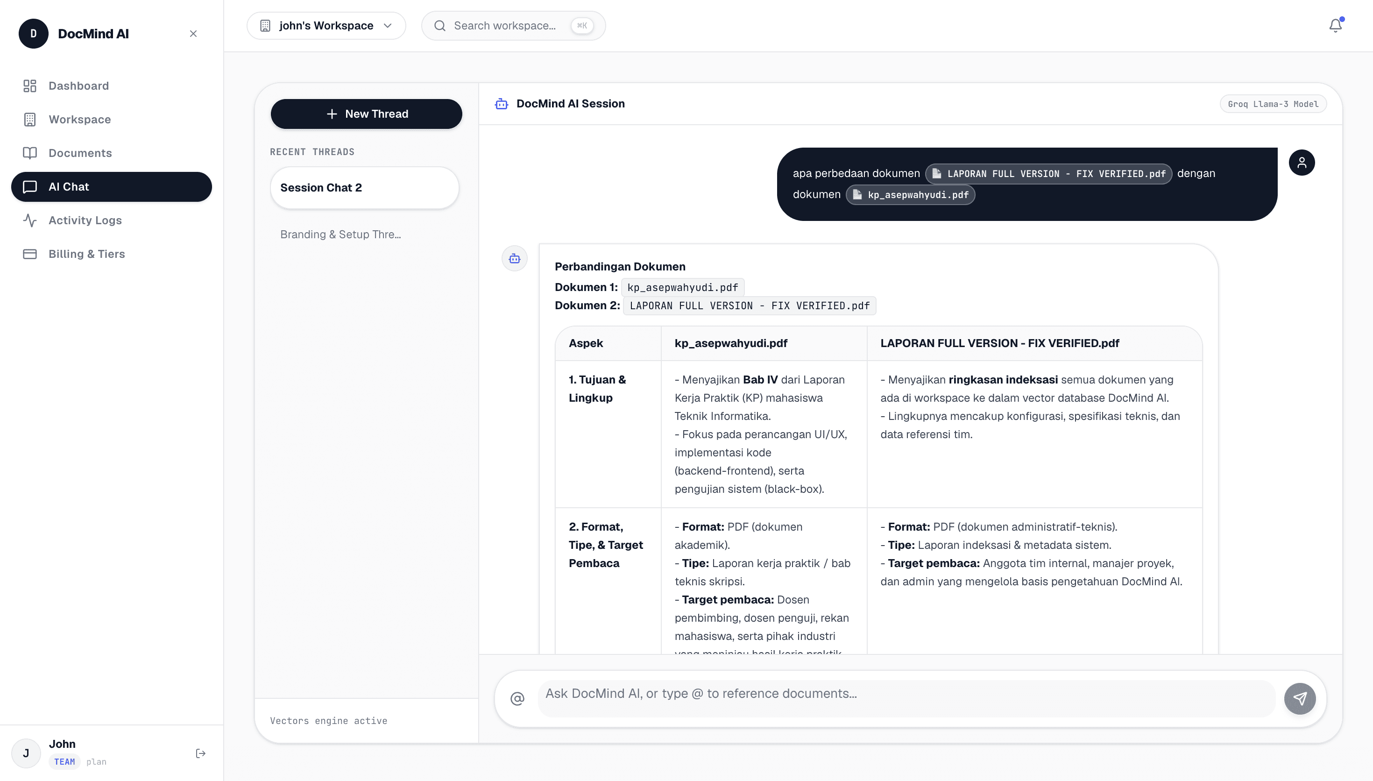The height and width of the screenshot is (781, 1373).
Task: Click the Dokumen 2 LAPORAN FULL VERSION code tag
Action: pos(750,306)
